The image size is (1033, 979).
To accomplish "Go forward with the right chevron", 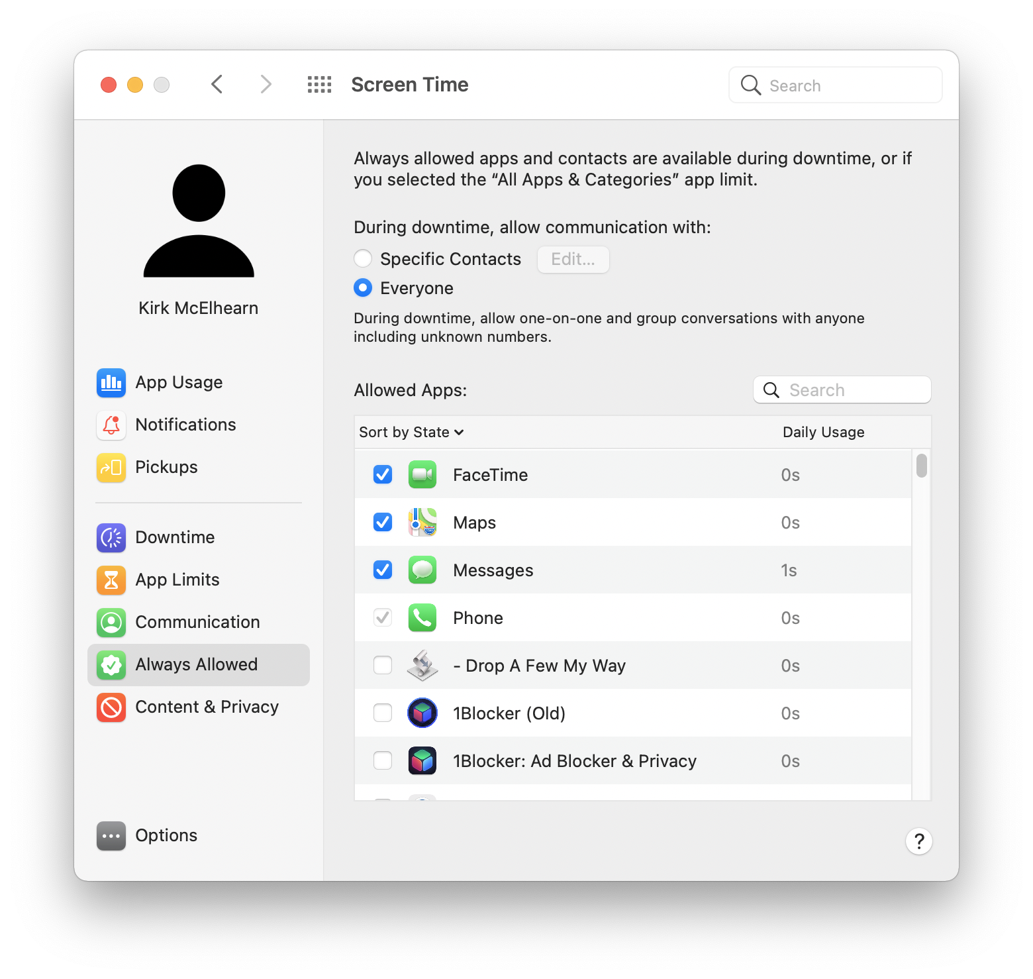I will [x=266, y=85].
